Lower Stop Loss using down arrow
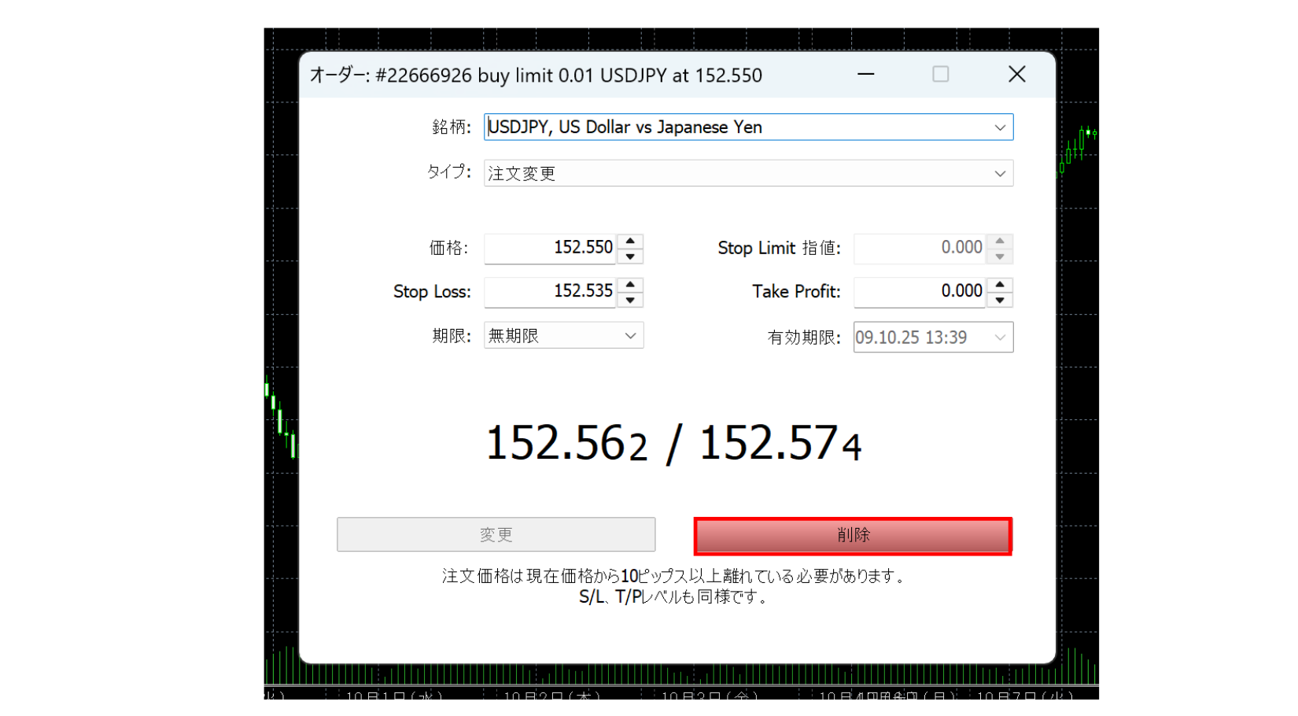1298x716 pixels. coord(630,300)
